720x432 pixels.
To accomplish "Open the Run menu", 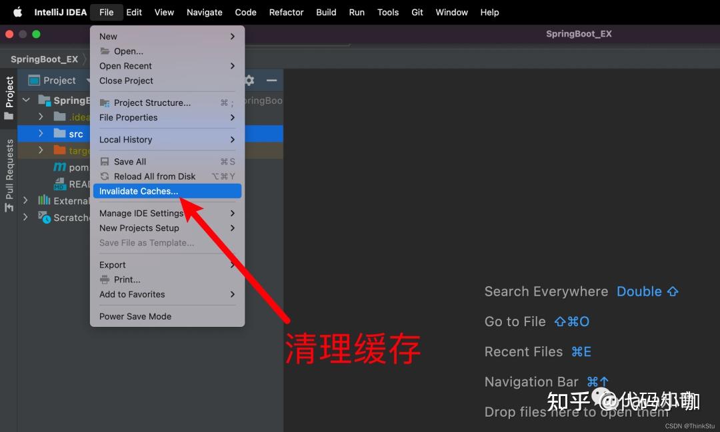I will click(357, 13).
